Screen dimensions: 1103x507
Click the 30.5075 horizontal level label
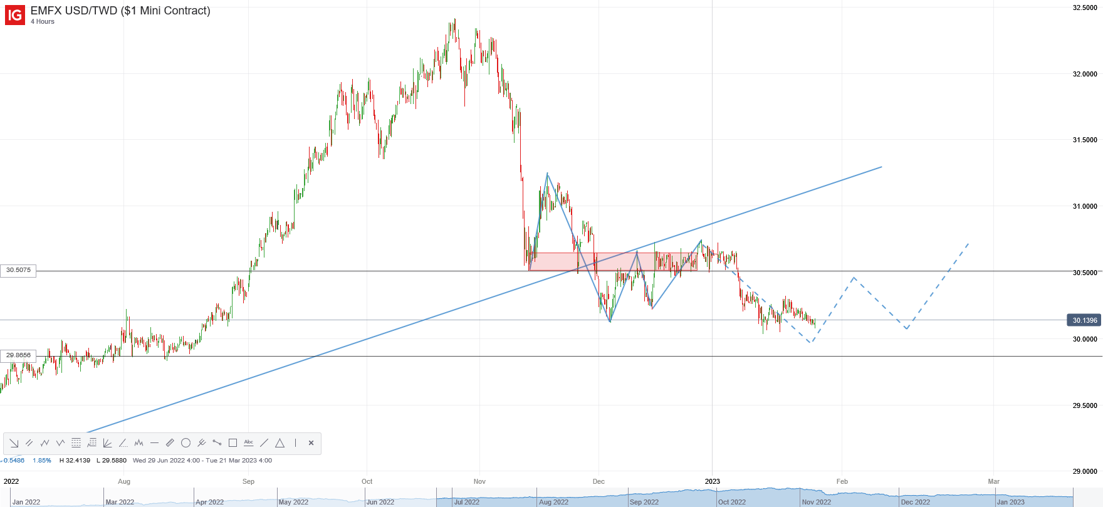click(18, 271)
